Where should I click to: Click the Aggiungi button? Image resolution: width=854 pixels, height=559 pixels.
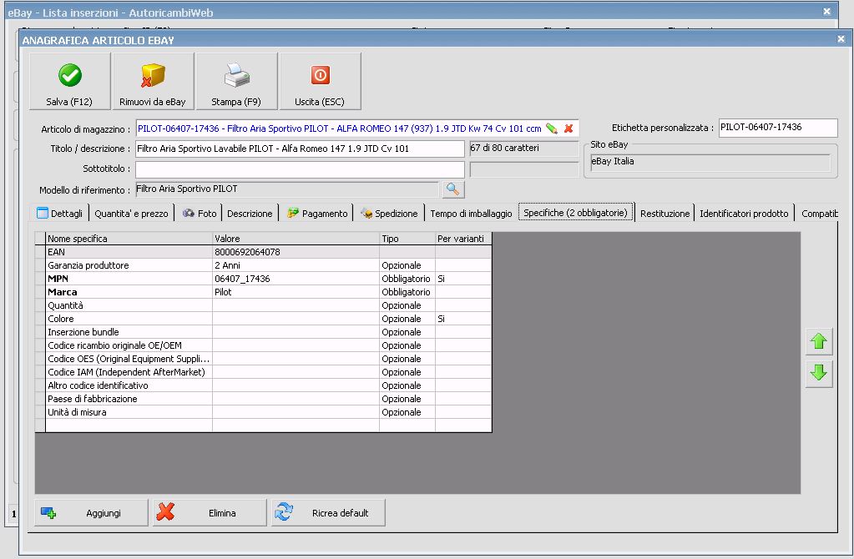pyautogui.click(x=91, y=513)
